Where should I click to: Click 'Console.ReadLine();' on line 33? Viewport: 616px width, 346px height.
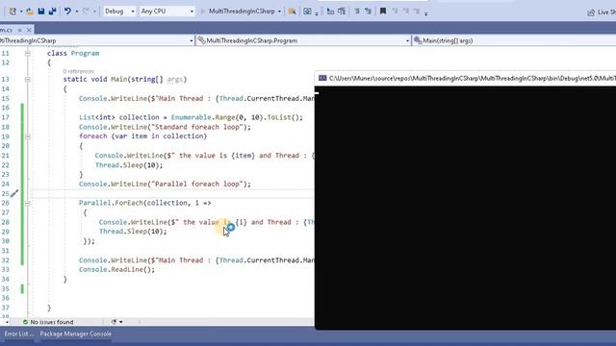click(117, 270)
